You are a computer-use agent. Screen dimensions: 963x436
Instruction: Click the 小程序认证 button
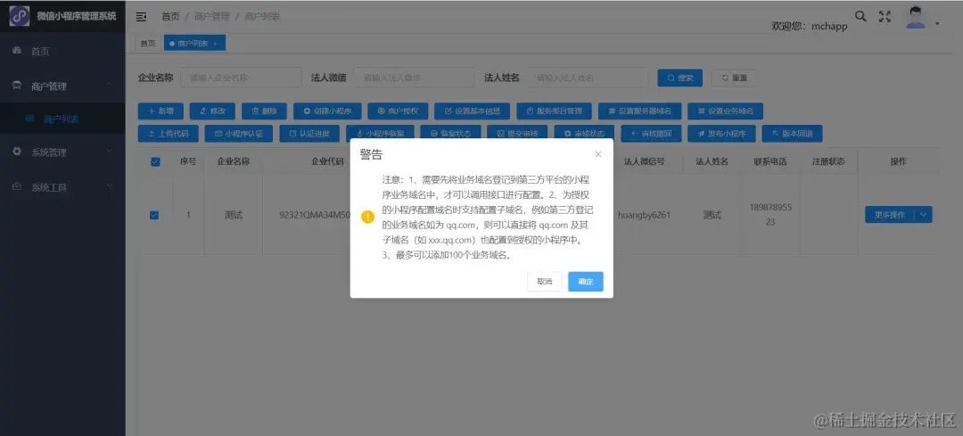click(x=238, y=133)
